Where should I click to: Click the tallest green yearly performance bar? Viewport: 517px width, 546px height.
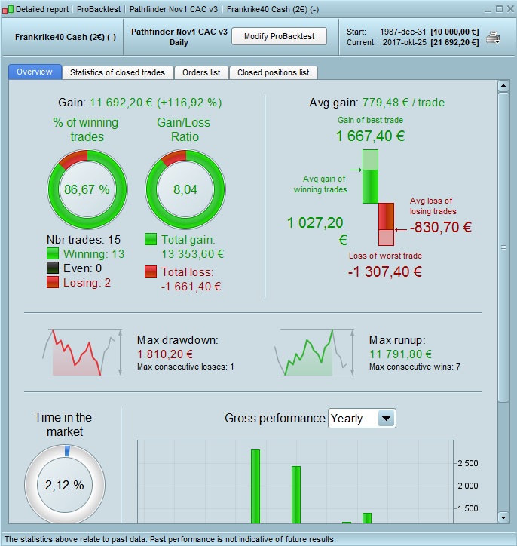pyautogui.click(x=255, y=486)
